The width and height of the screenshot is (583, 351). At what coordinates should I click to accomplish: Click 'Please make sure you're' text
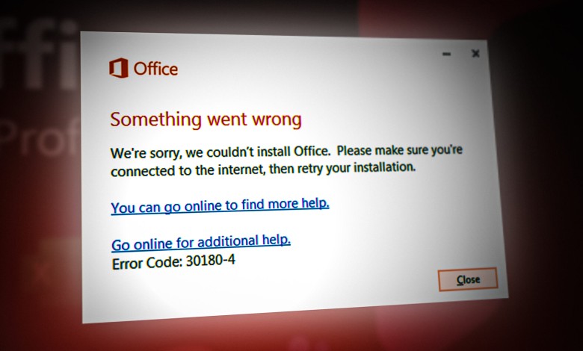(400, 150)
